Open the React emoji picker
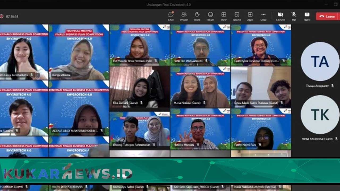 [210, 16]
